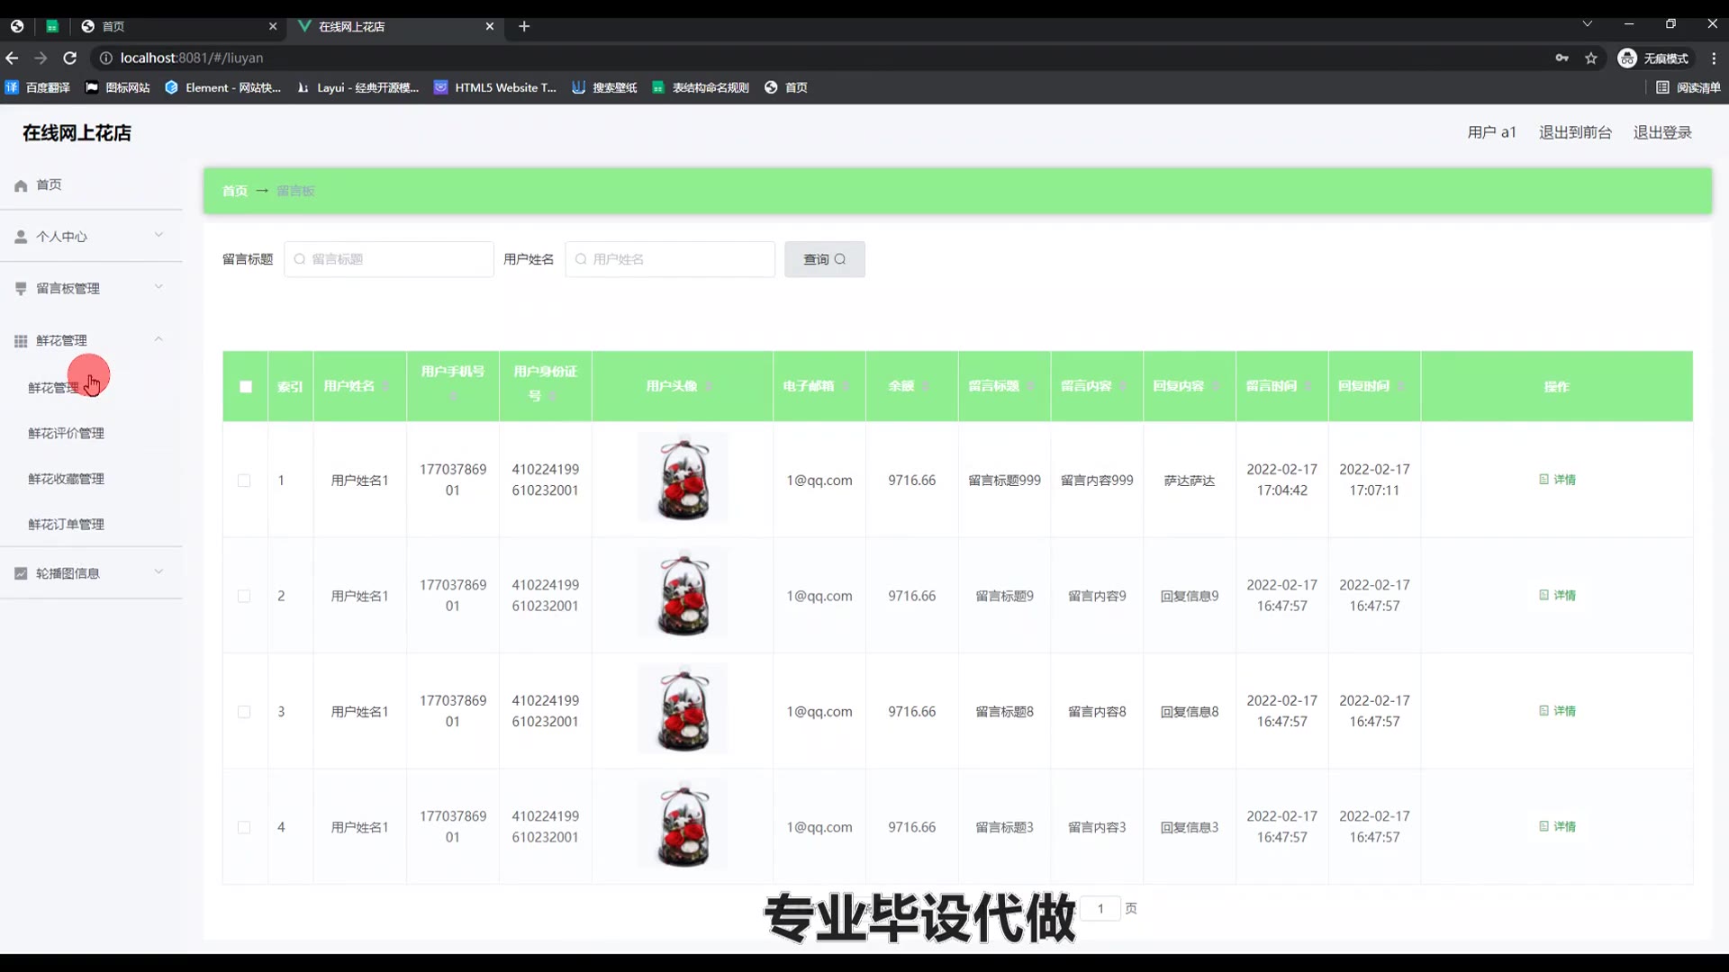
Task: Open new tab with plus icon
Action: (x=524, y=26)
